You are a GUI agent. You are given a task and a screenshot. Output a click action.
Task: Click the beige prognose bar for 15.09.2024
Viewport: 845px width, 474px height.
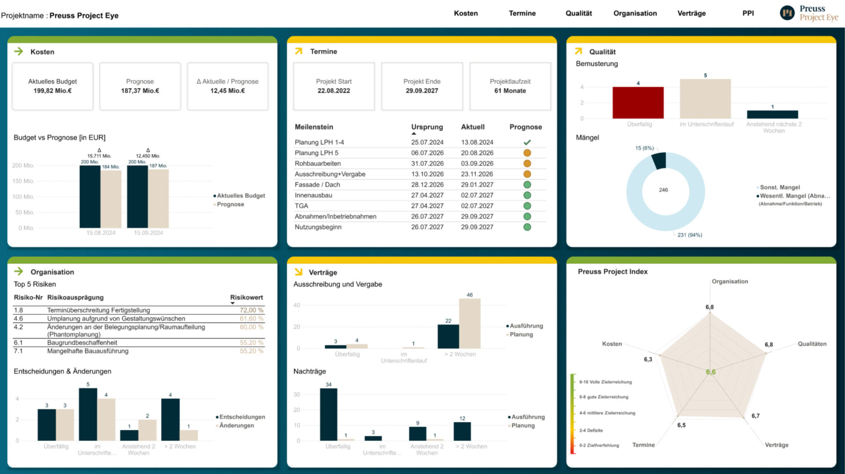click(x=158, y=198)
